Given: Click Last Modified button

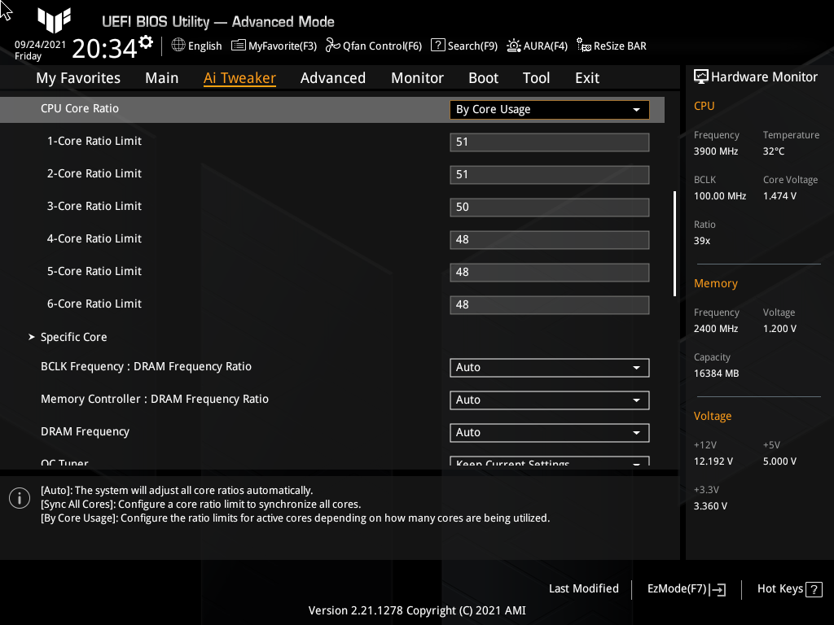Looking at the screenshot, I should pyautogui.click(x=583, y=588).
